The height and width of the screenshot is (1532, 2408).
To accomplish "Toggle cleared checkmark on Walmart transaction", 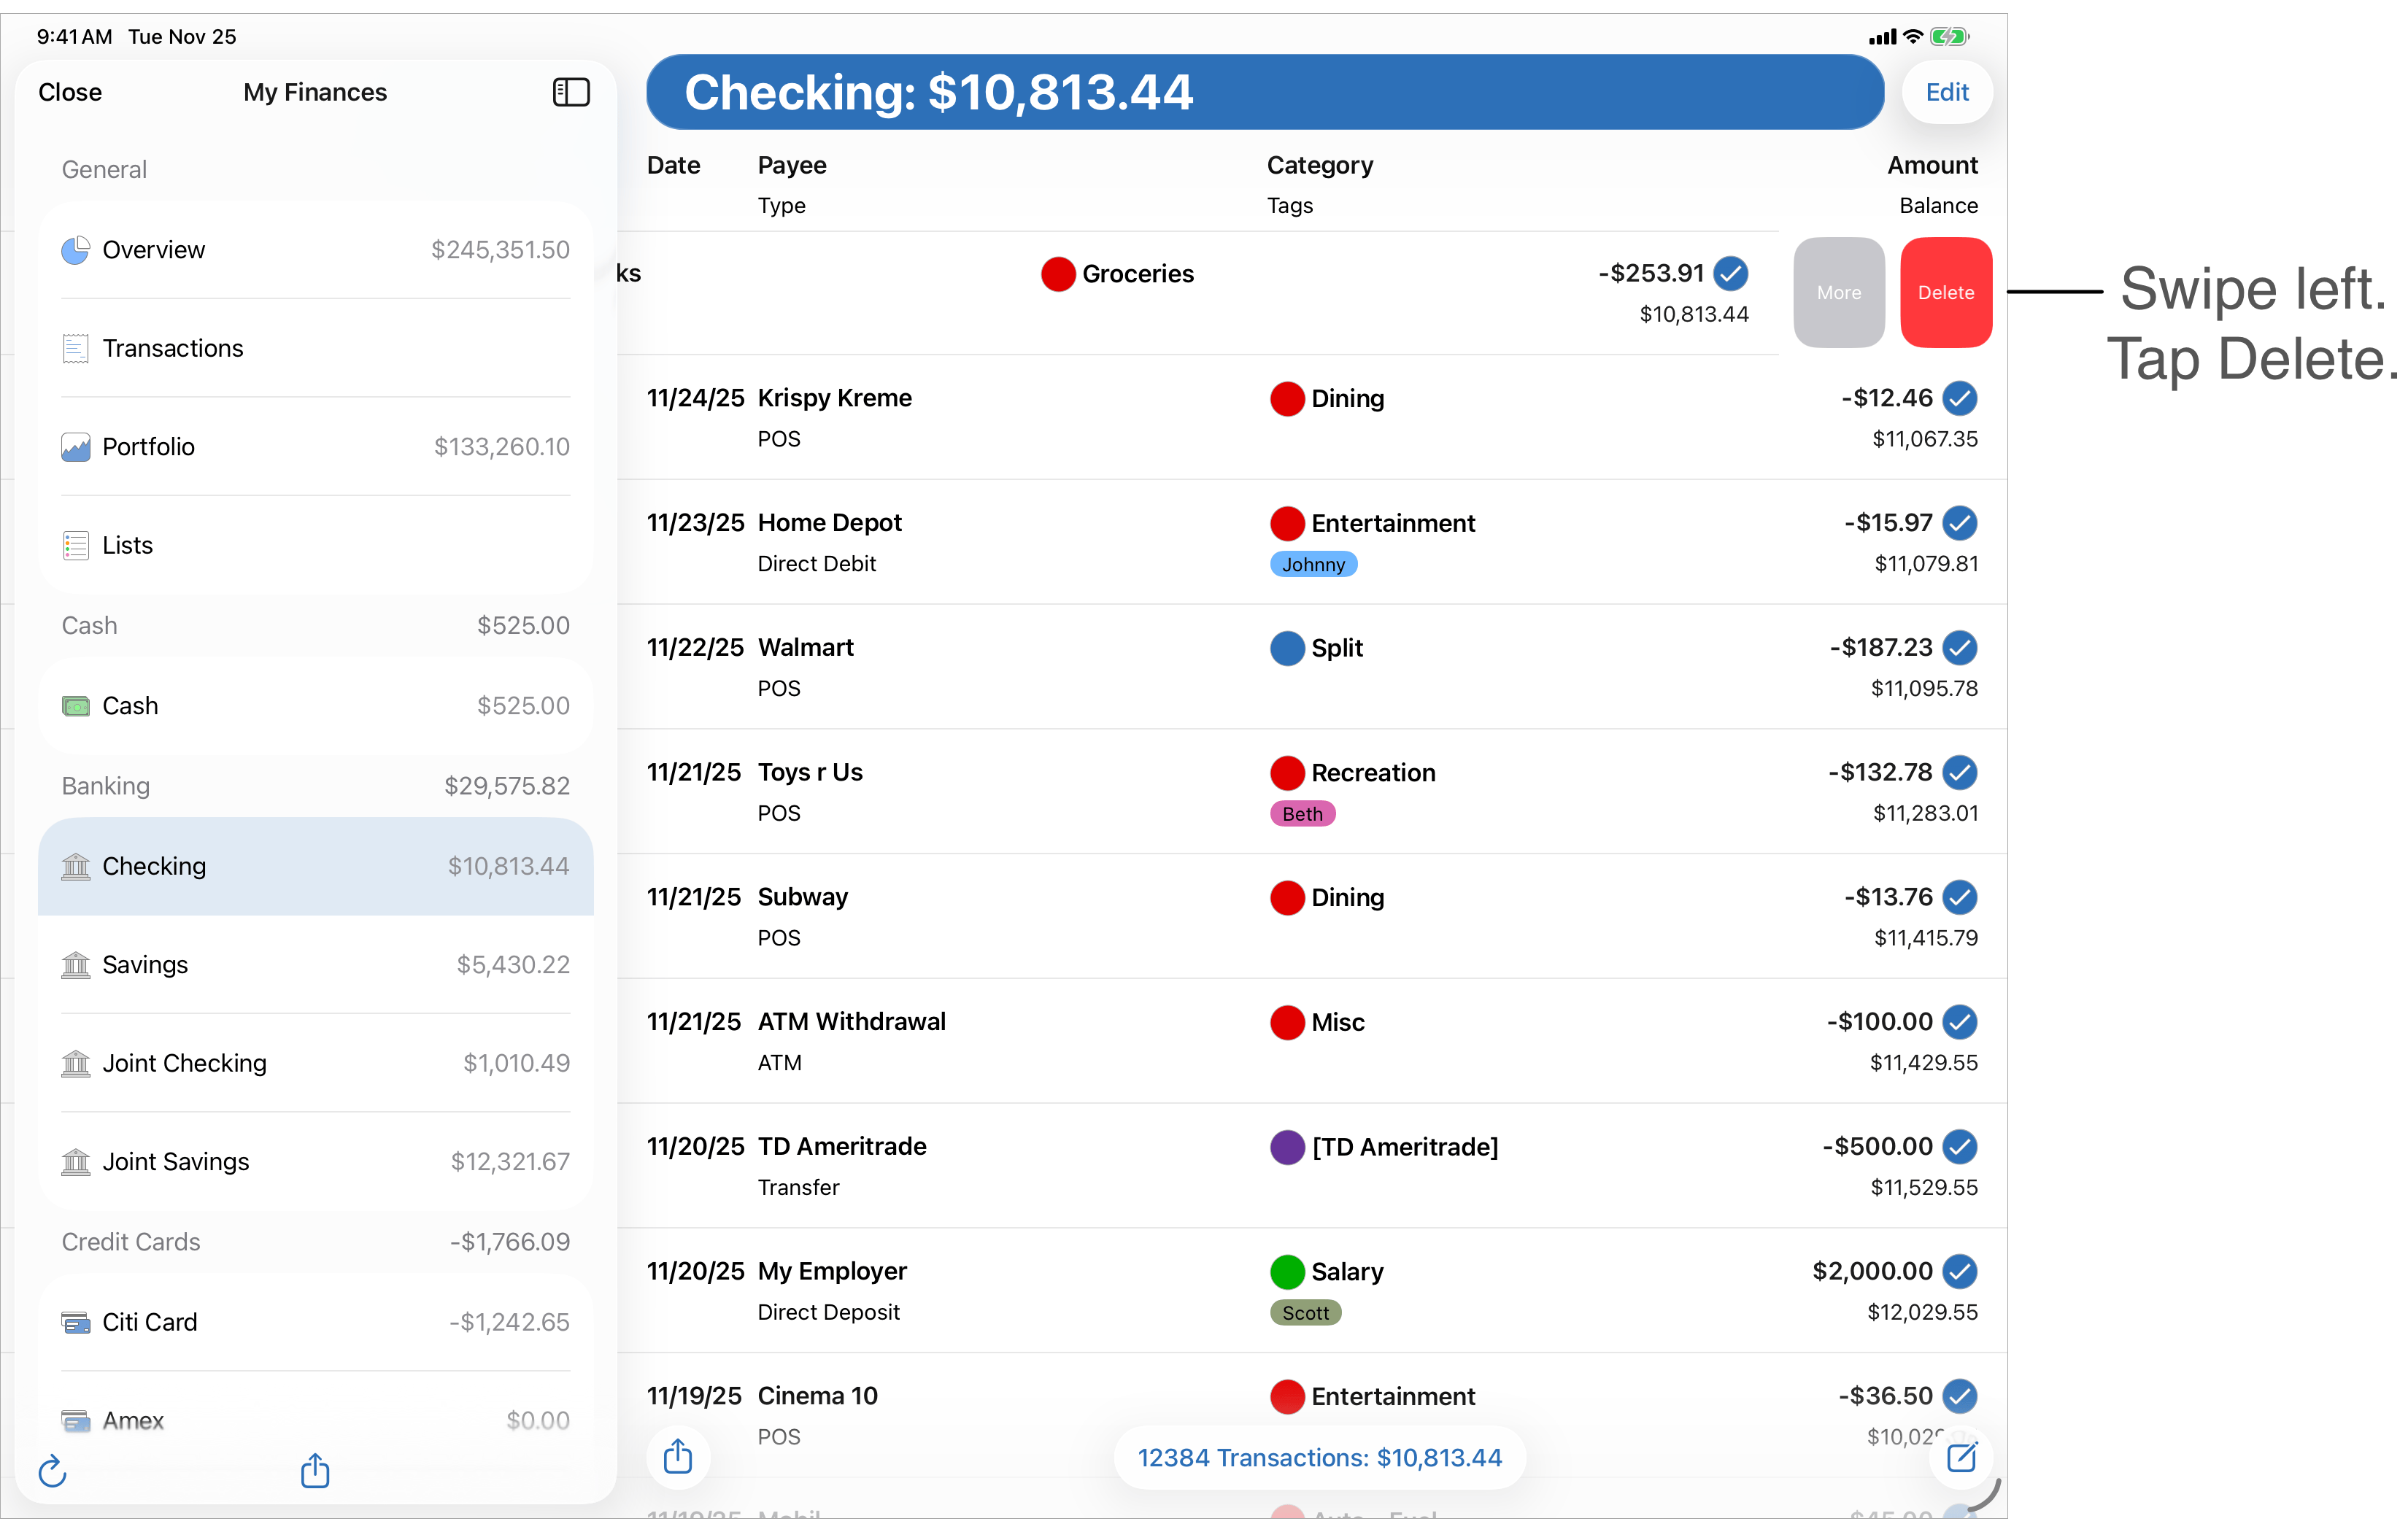I will click(x=1959, y=647).
